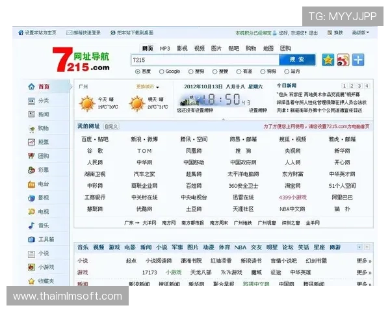390x312 pixels.
Task: Open the NBA中文网 link
Action: (x=292, y=209)
